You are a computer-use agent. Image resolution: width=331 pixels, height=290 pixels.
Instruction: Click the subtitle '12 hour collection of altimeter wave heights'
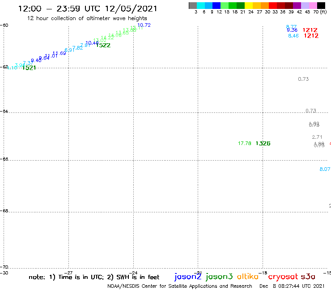point(87,18)
